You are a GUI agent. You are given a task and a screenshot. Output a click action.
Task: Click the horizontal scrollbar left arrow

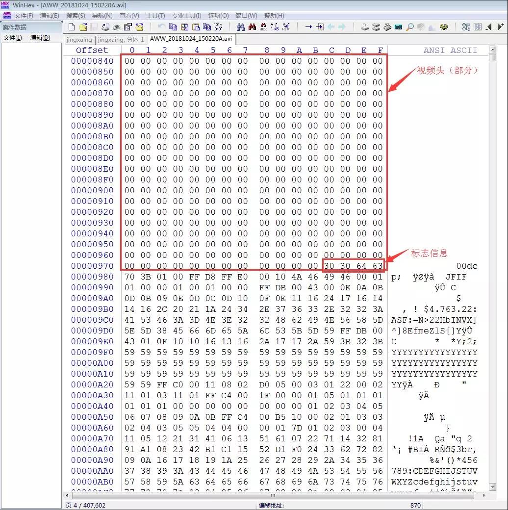pyautogui.click(x=67, y=495)
